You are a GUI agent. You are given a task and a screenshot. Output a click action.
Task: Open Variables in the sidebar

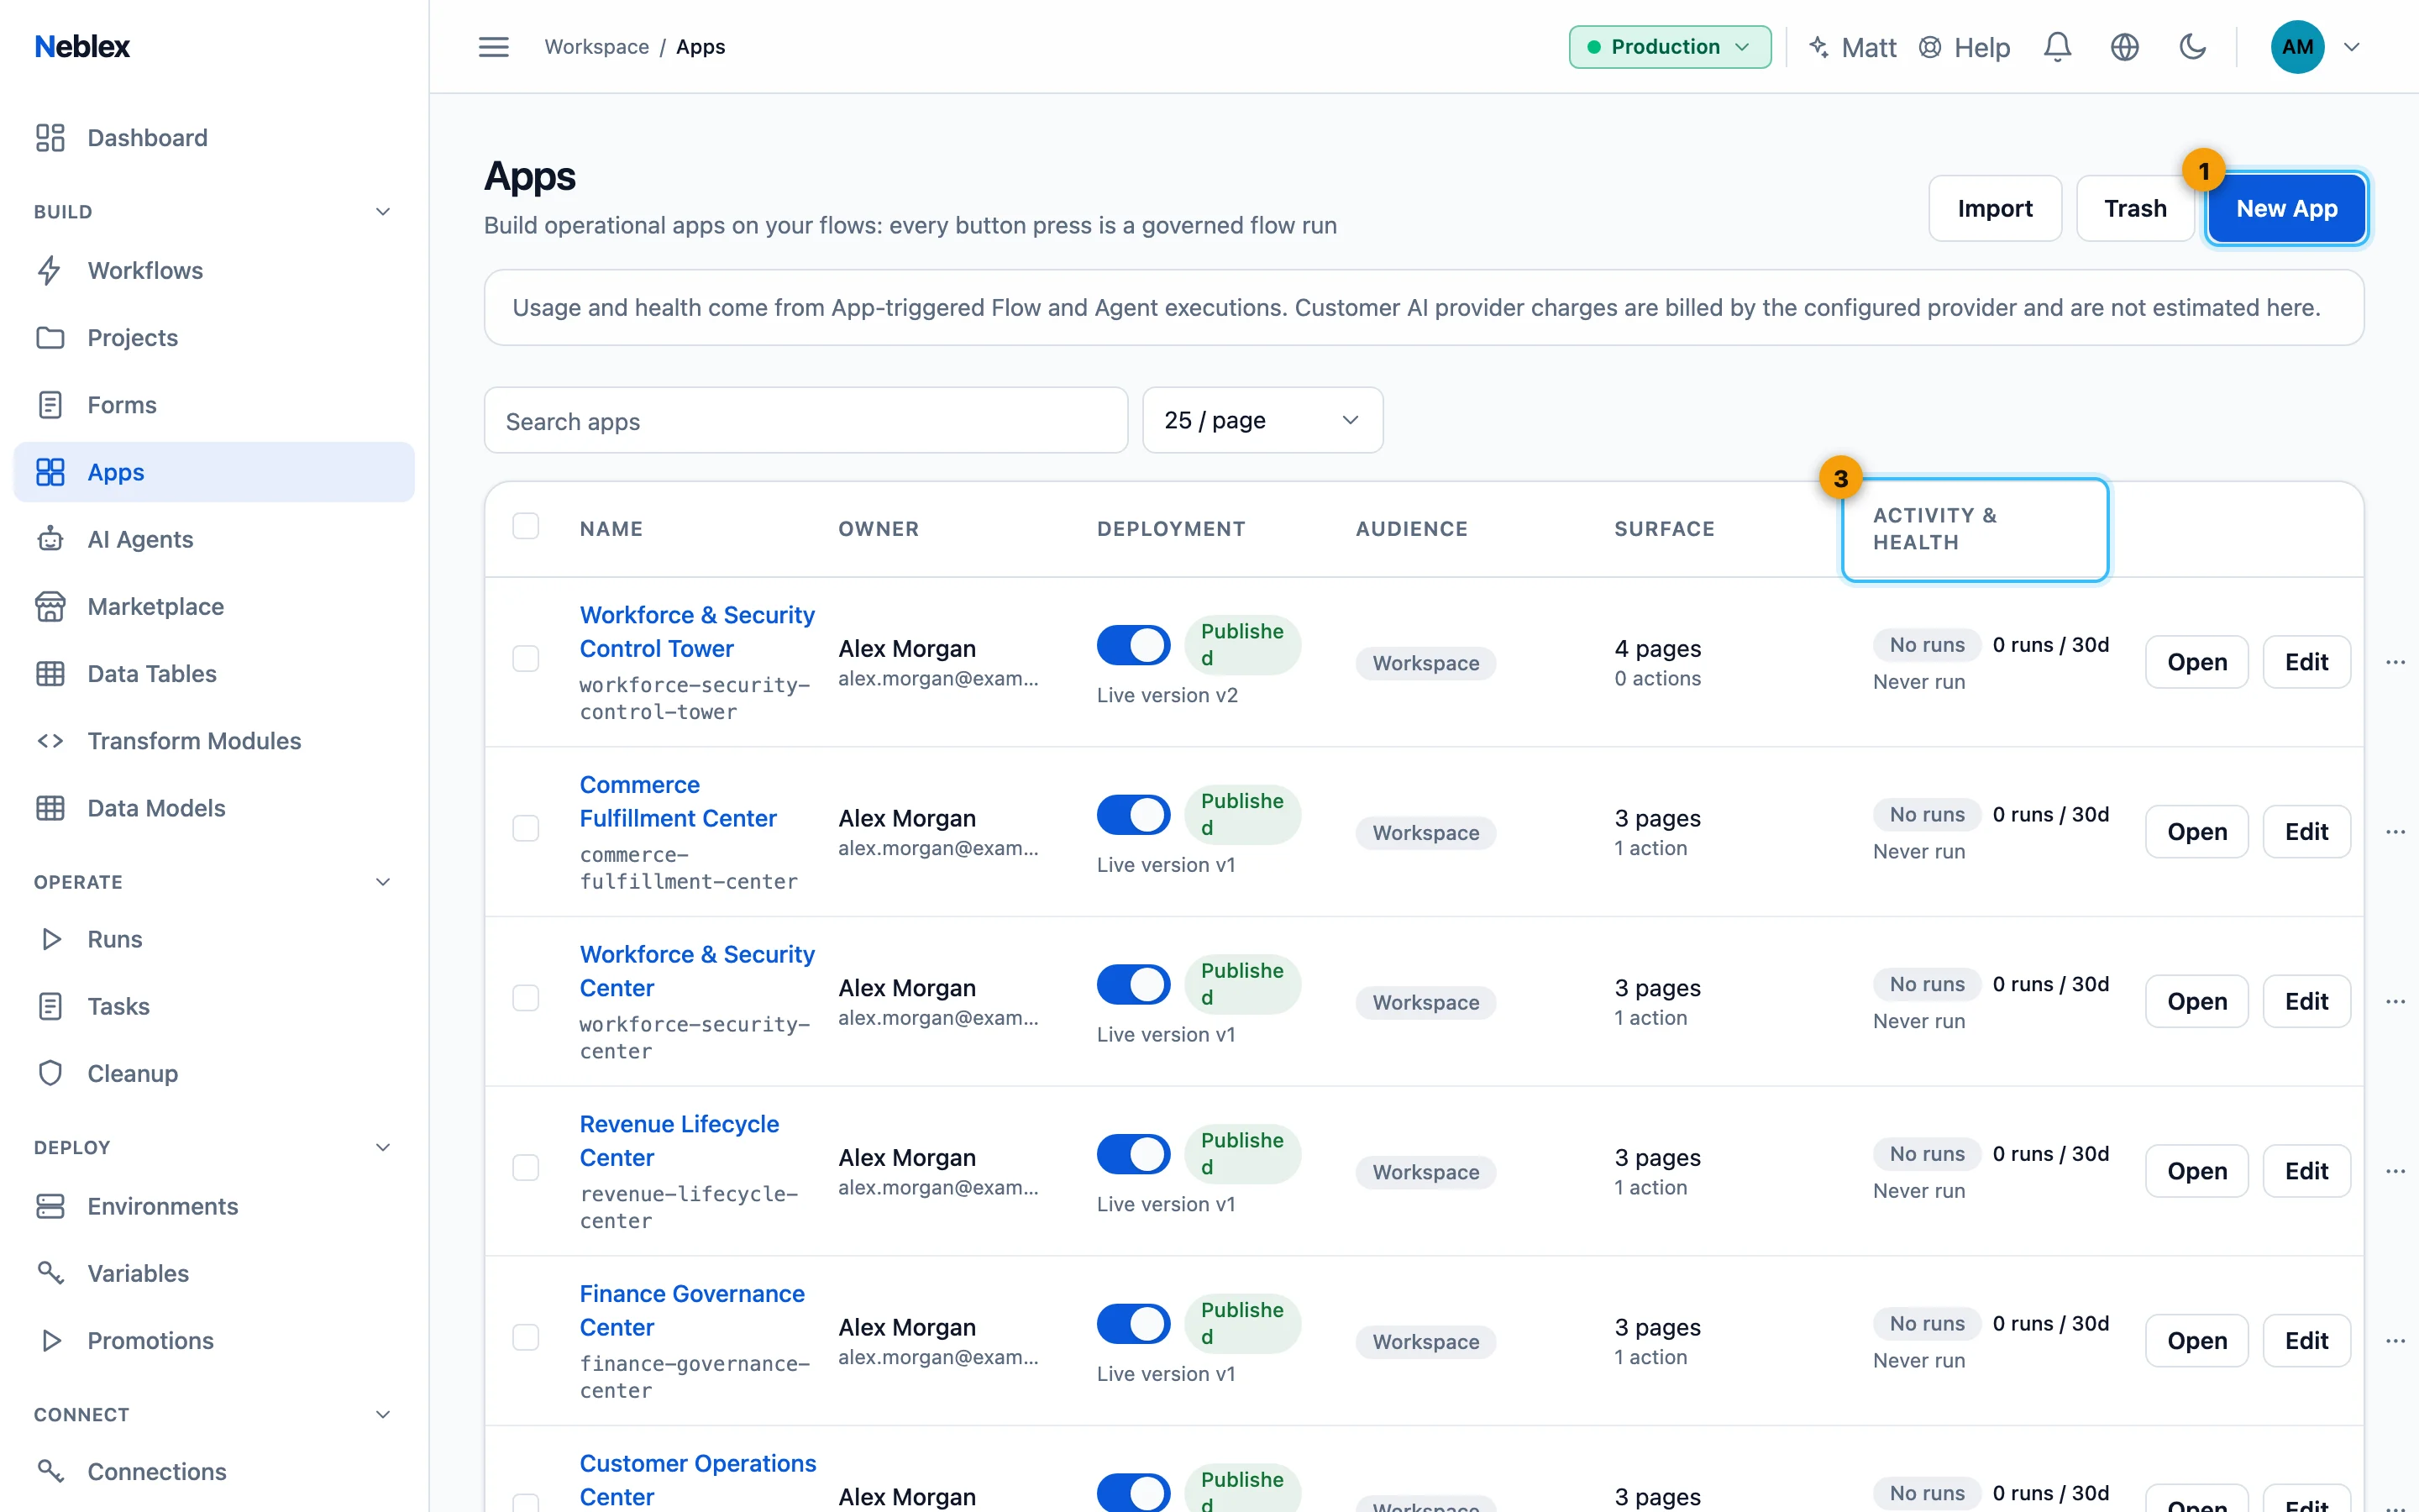point(214,1274)
